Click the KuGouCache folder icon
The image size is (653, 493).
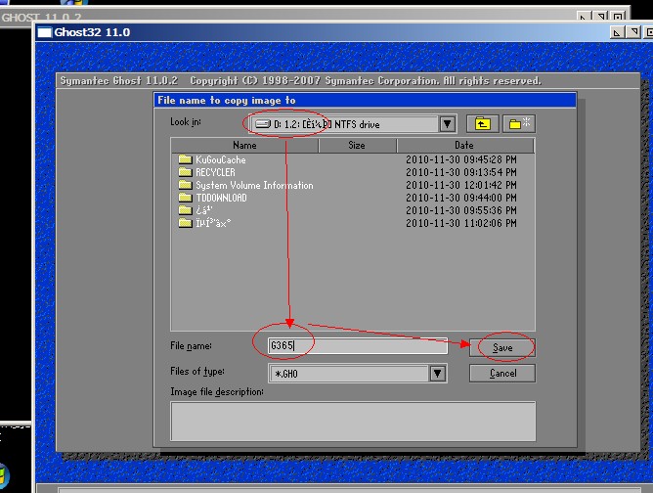click(185, 159)
